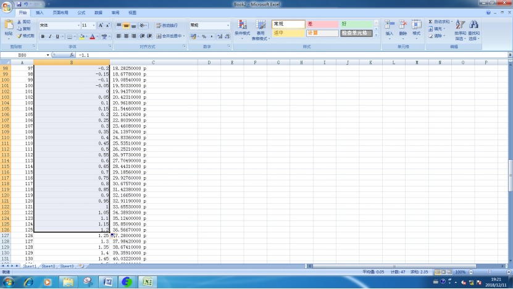Switch to the 数据 (Data) tab
513x289 pixels.
pos(98,13)
